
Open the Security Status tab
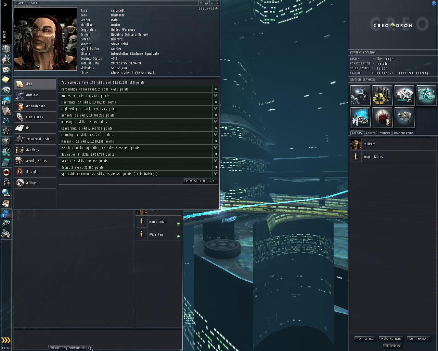click(x=35, y=161)
